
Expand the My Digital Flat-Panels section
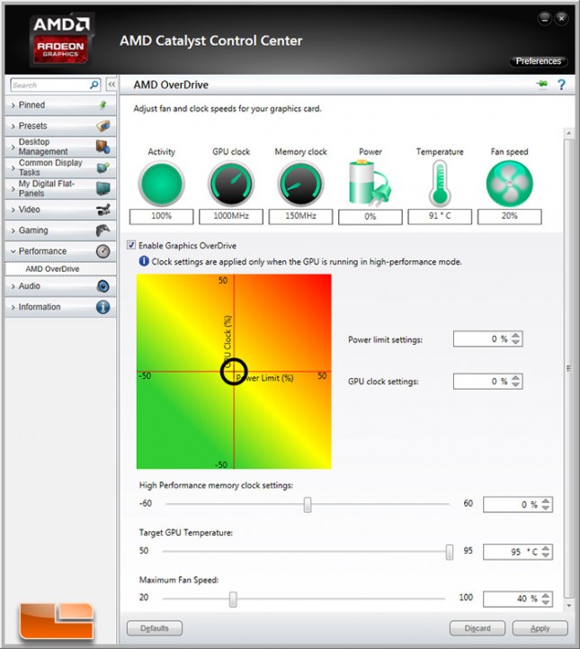[x=60, y=188]
